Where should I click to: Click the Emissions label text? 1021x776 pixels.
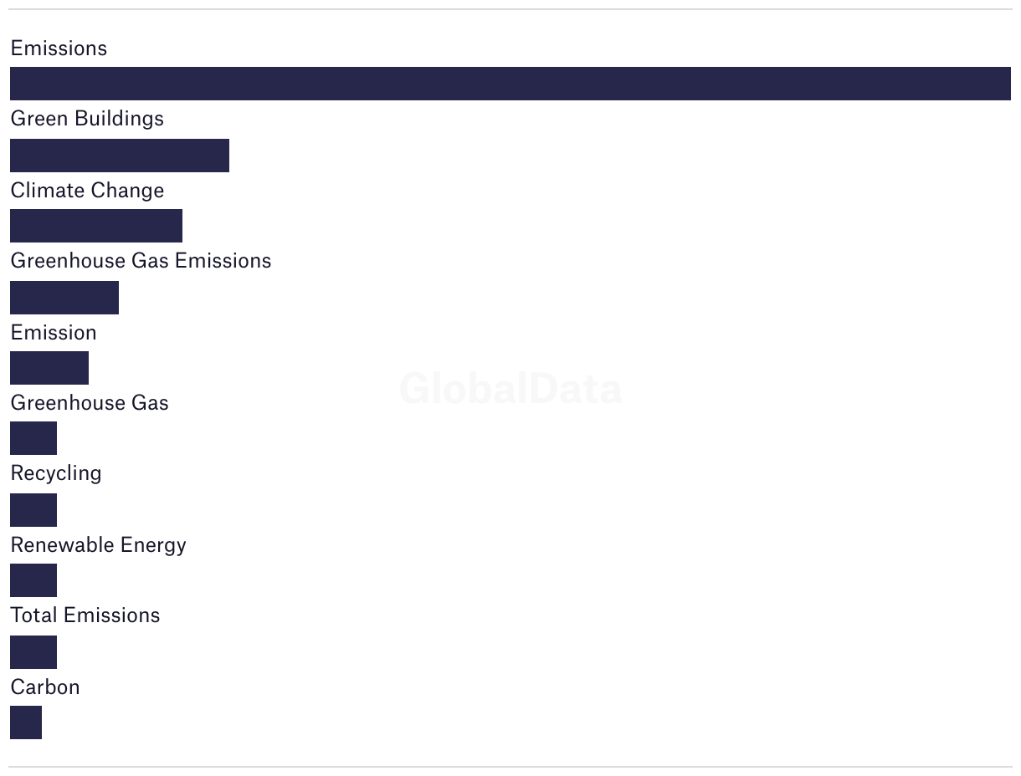point(59,48)
